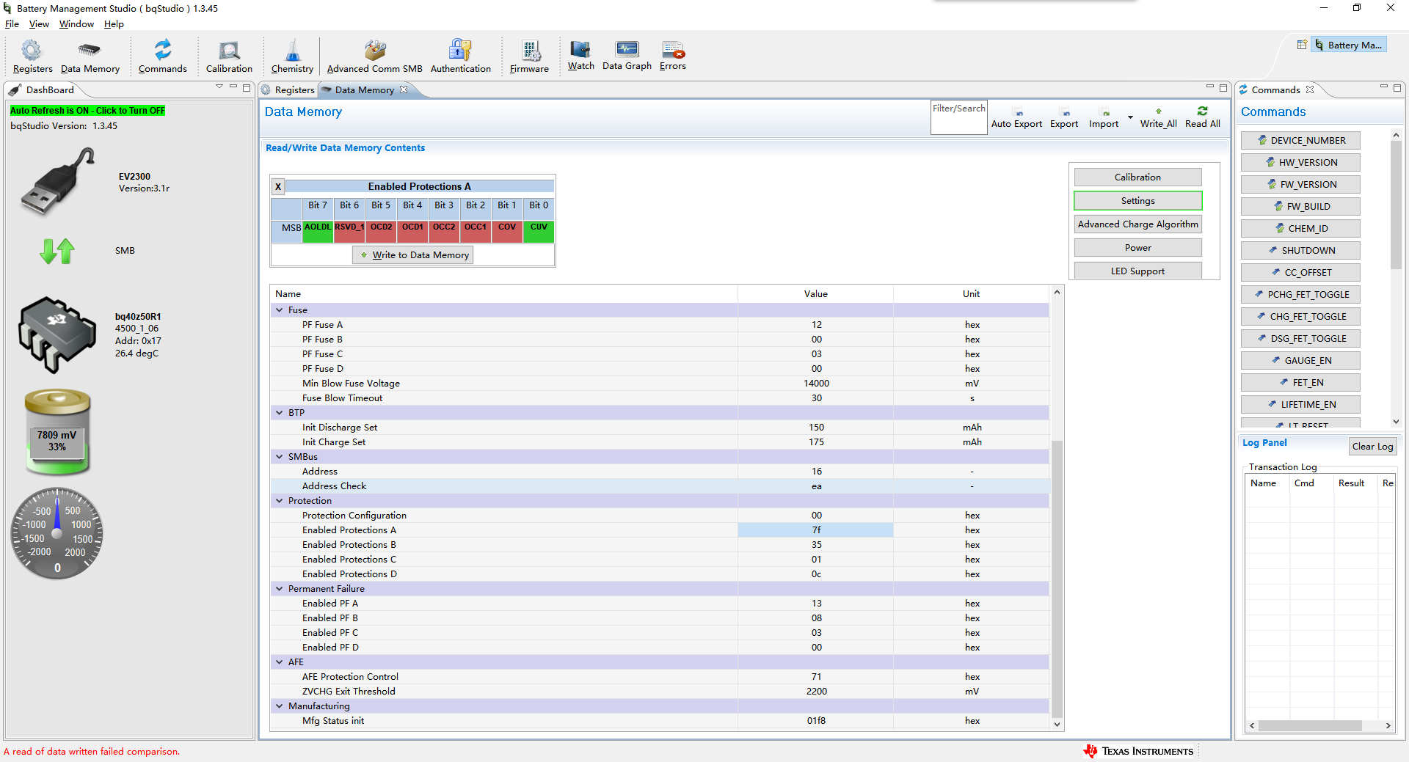Switch to the Registers tab
Image resolution: width=1409 pixels, height=762 pixels.
[x=294, y=90]
